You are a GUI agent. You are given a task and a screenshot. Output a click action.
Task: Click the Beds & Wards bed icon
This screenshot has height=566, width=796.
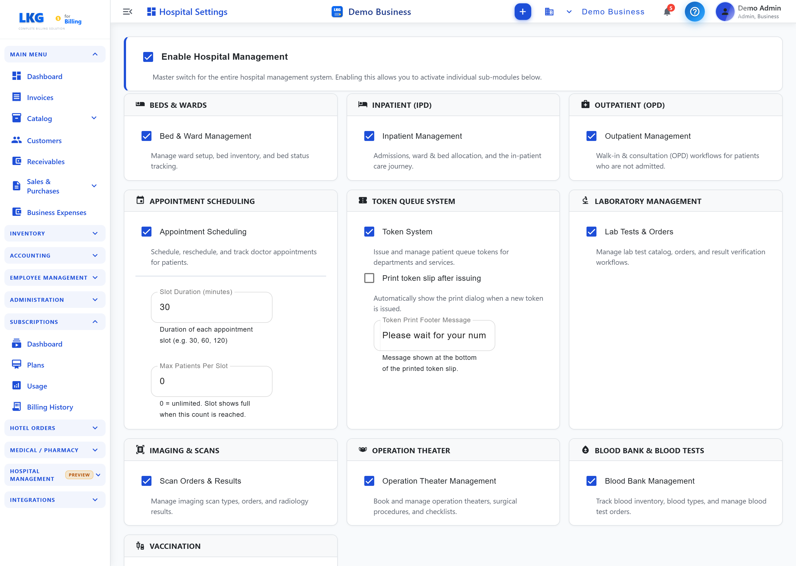(140, 104)
